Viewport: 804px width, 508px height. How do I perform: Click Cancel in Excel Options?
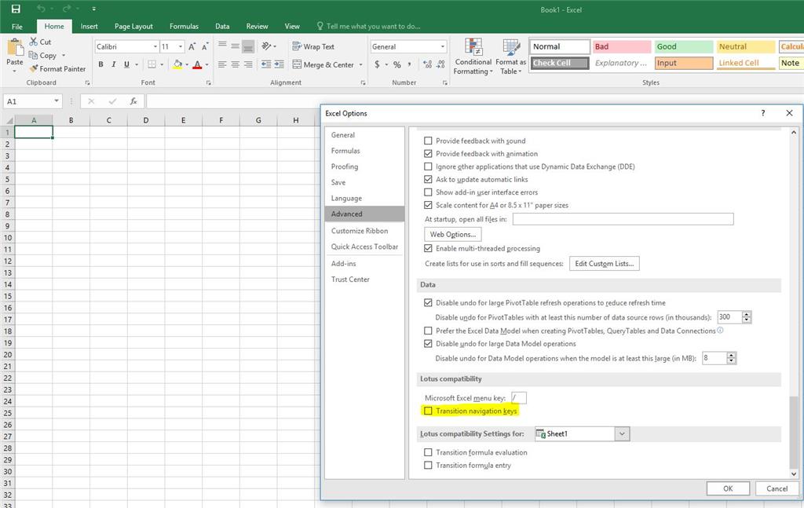[x=777, y=488]
